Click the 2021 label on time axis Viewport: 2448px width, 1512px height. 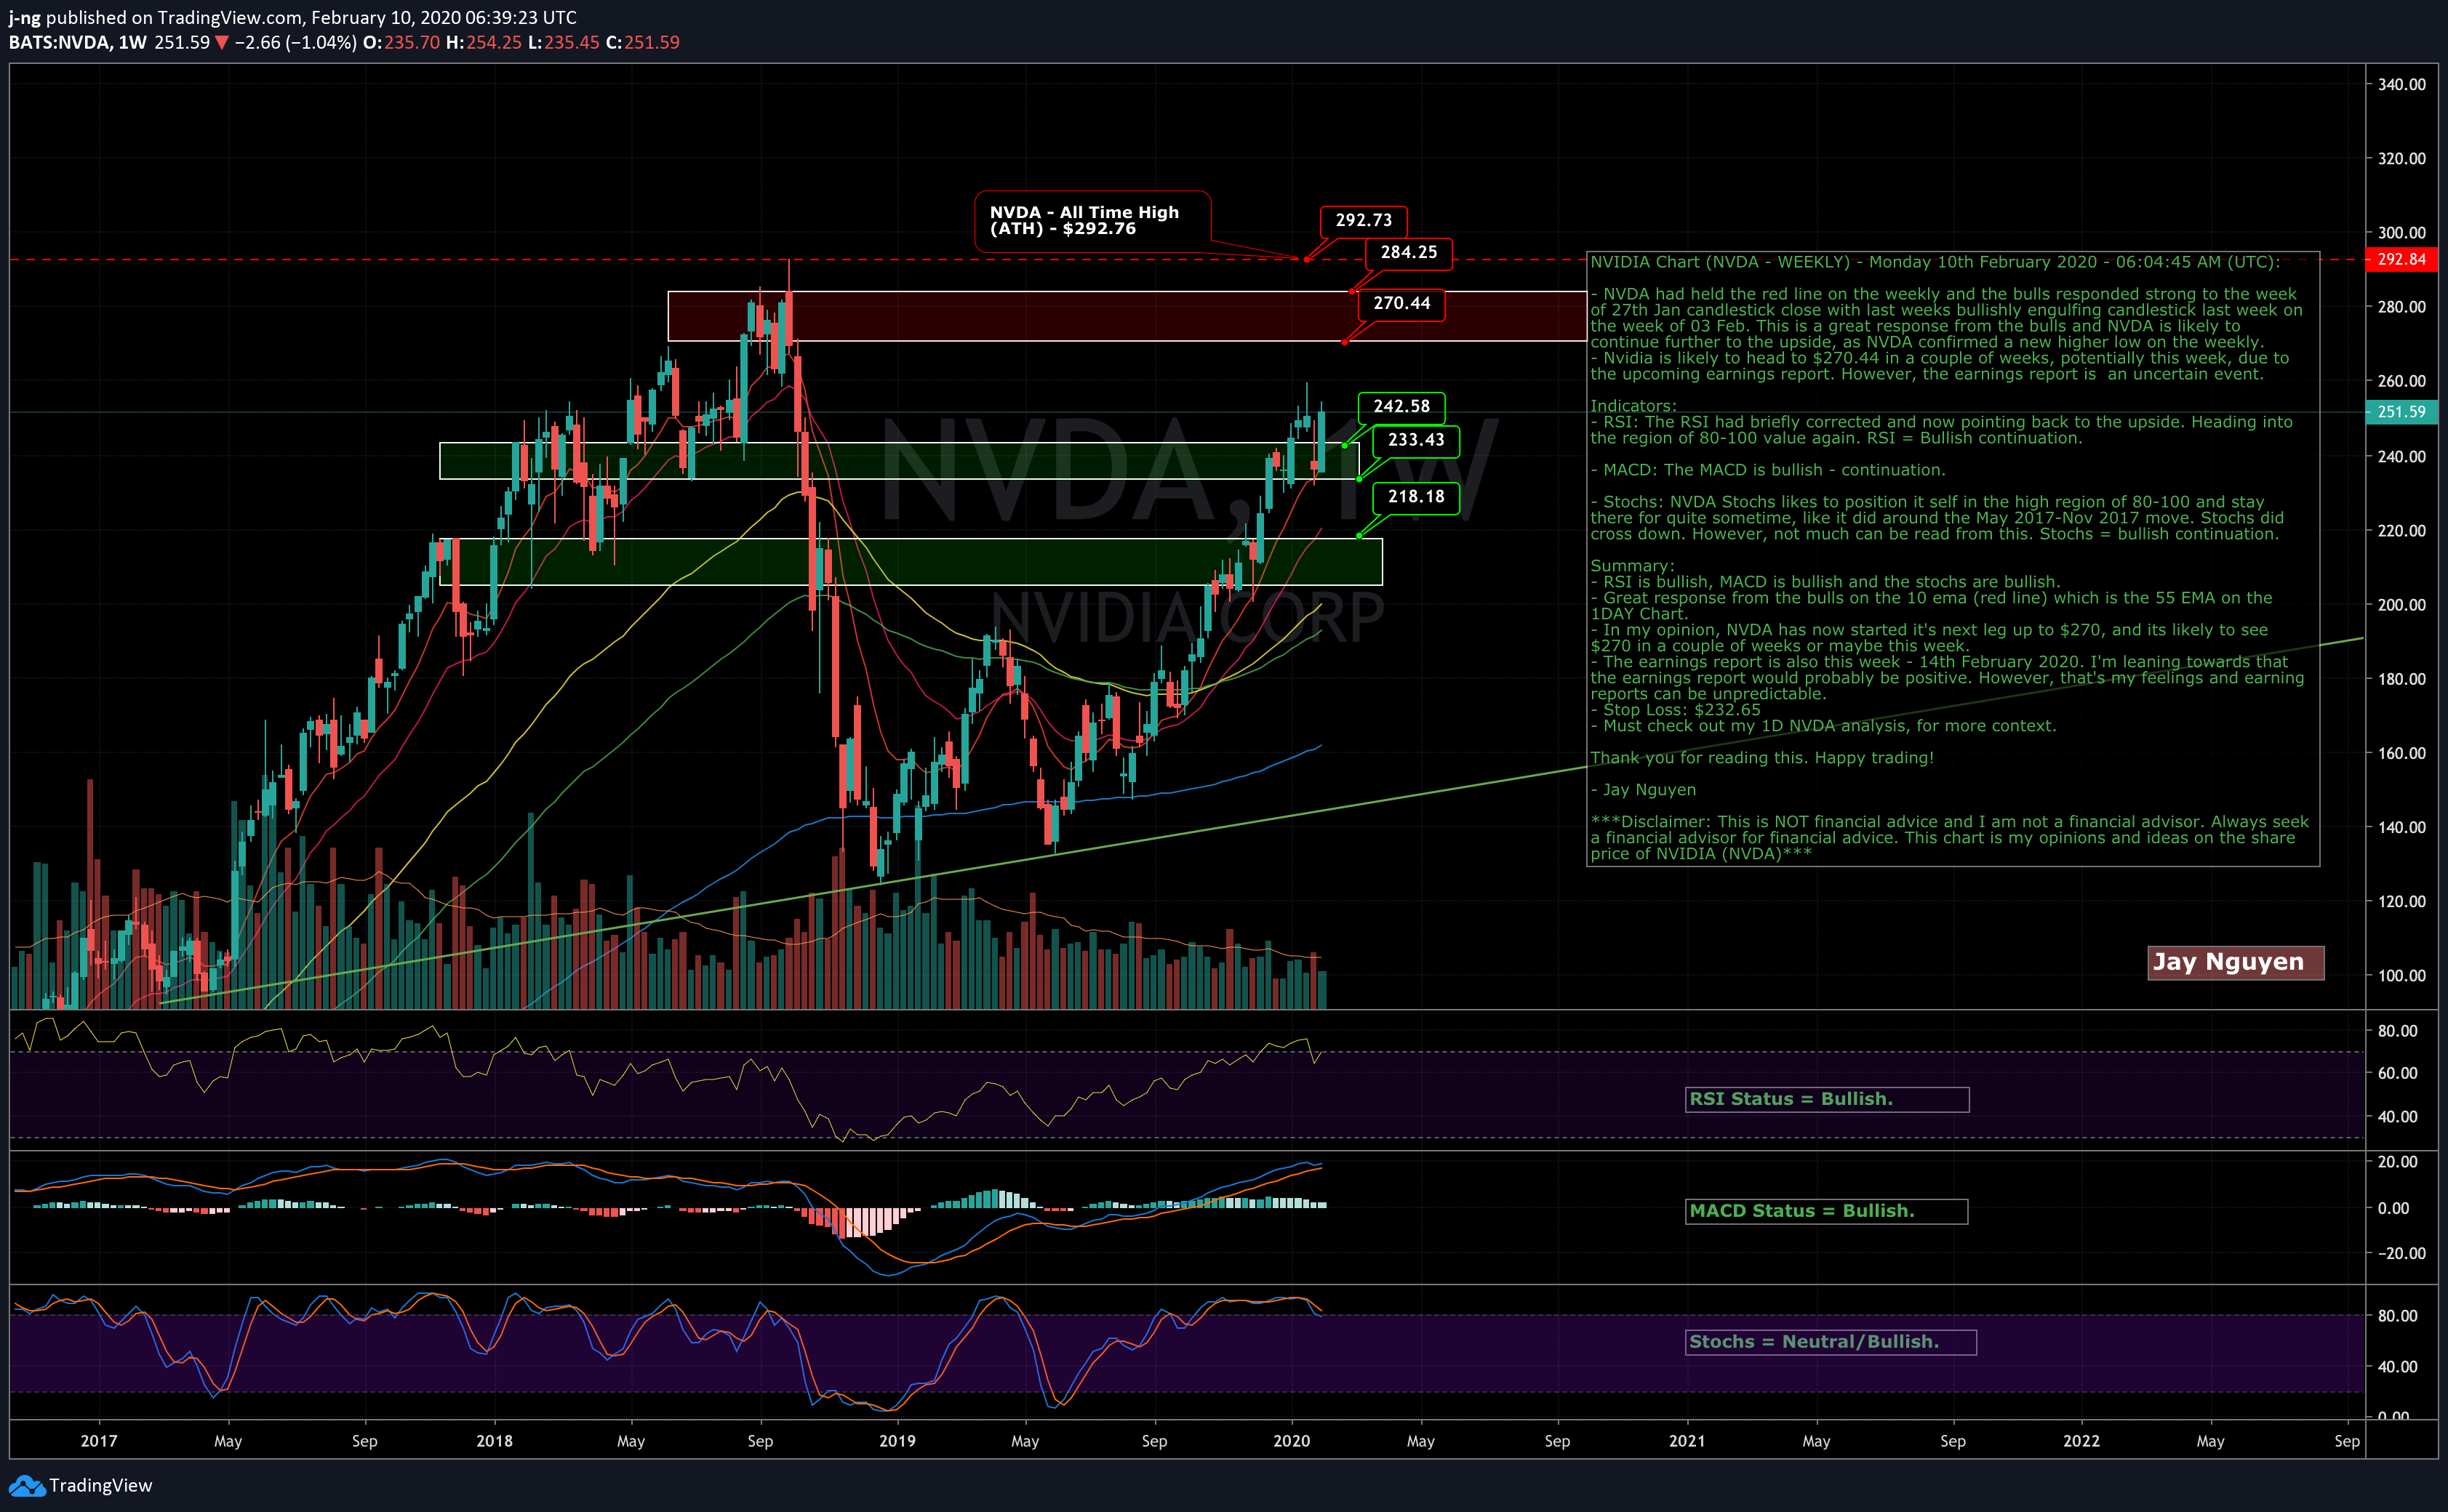[1687, 1441]
